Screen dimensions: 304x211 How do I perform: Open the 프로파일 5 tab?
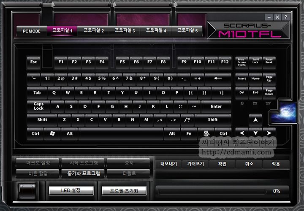pos(187,31)
